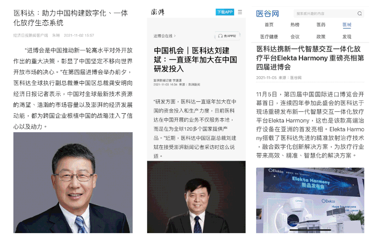Open the 政策 section

[321, 37]
